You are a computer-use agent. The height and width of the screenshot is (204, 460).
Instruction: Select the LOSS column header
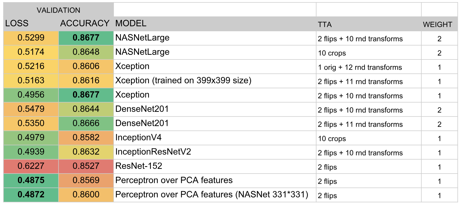click(x=17, y=24)
